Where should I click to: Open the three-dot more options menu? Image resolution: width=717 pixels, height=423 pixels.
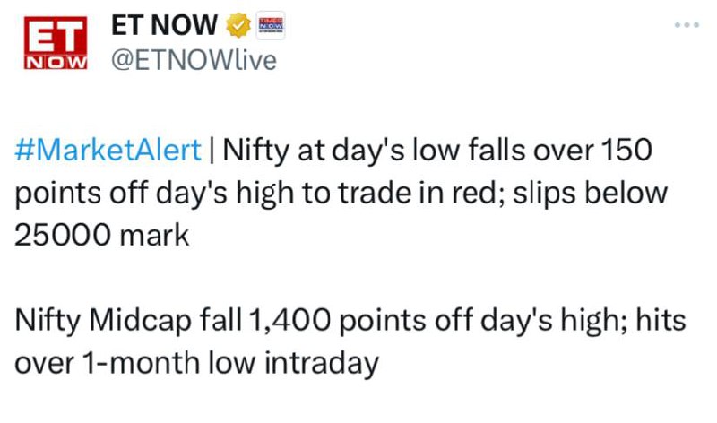point(687,25)
